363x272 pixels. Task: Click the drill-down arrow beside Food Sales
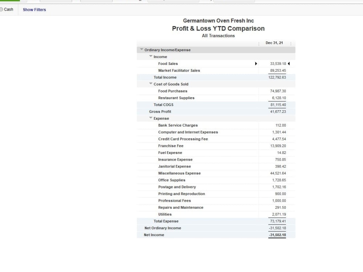pyautogui.click(x=256, y=63)
